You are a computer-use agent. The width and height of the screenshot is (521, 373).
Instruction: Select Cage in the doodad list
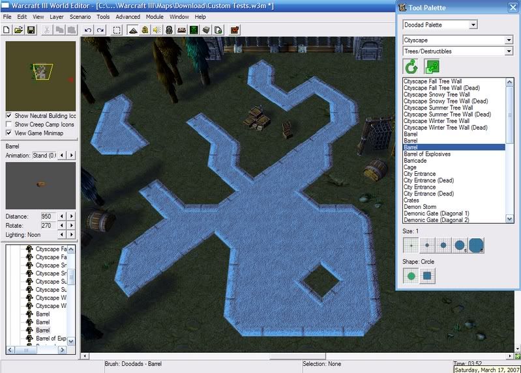(409, 167)
